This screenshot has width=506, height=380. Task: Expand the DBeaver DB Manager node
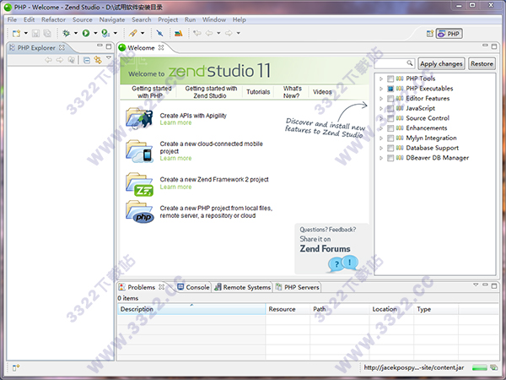tap(381, 158)
